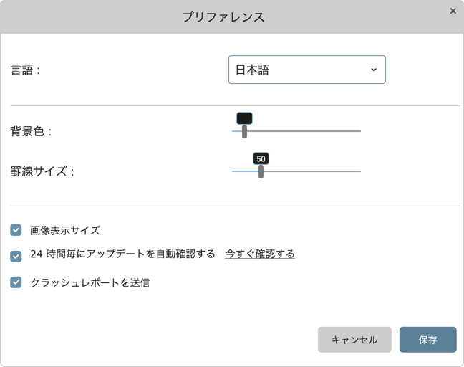The image size is (464, 367).
Task: Click the 画像表示サイズ label text
Action: pos(65,230)
